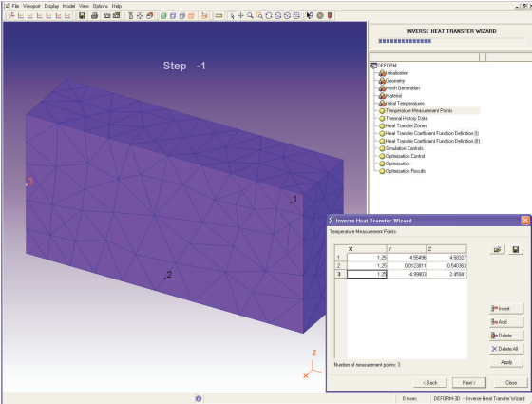The width and height of the screenshot is (532, 404).
Task: Click the Close button in wizard dialog
Action: point(511,382)
